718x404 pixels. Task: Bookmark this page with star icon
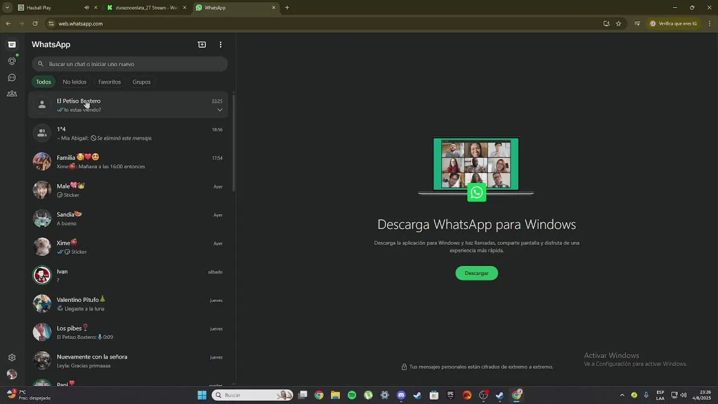tap(619, 24)
